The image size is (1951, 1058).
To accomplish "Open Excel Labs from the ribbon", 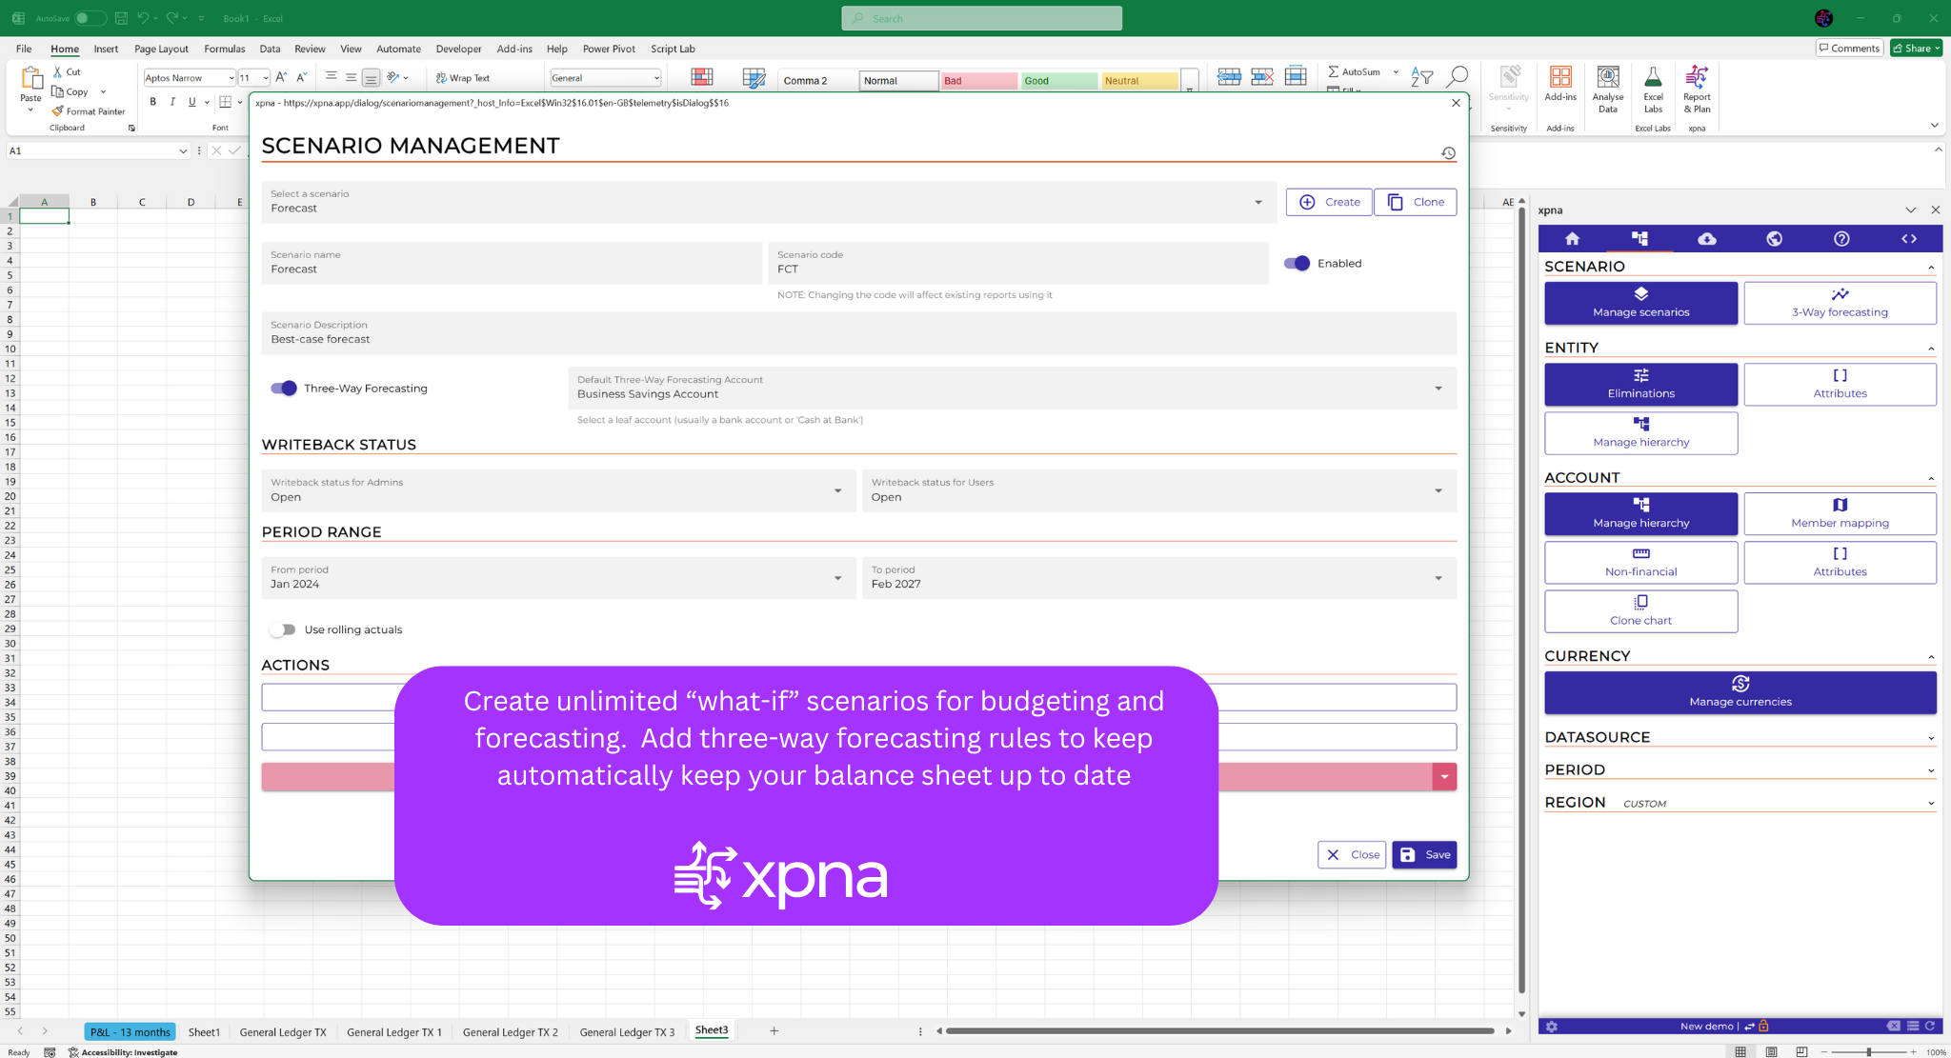I will (x=1653, y=90).
